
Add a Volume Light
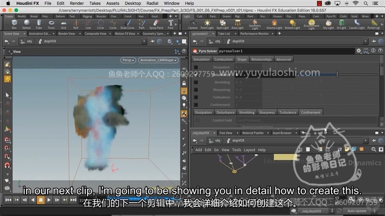click(274, 25)
